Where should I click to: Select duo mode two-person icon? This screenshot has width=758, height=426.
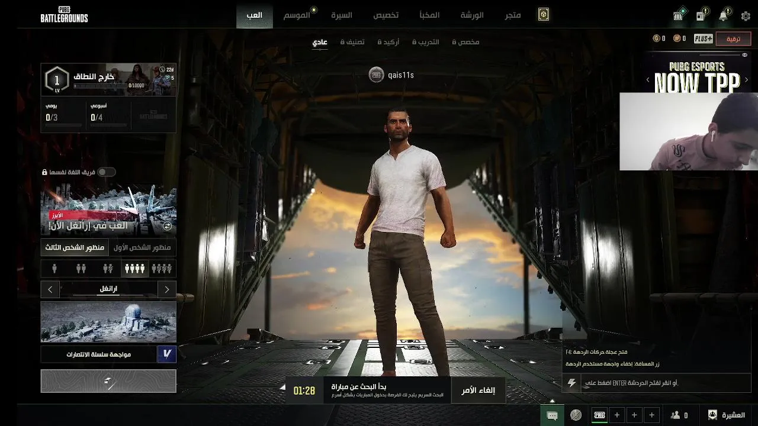click(x=81, y=269)
